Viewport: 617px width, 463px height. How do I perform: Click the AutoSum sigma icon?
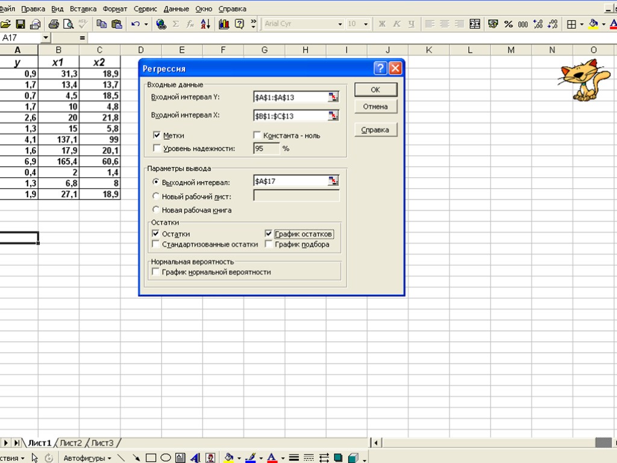pos(176,24)
